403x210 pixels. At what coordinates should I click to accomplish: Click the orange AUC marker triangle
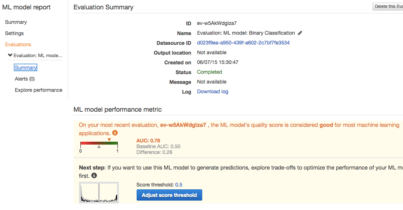coord(109,140)
